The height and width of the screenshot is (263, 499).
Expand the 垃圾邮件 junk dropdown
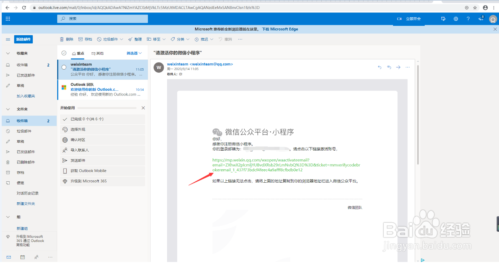[121, 39]
